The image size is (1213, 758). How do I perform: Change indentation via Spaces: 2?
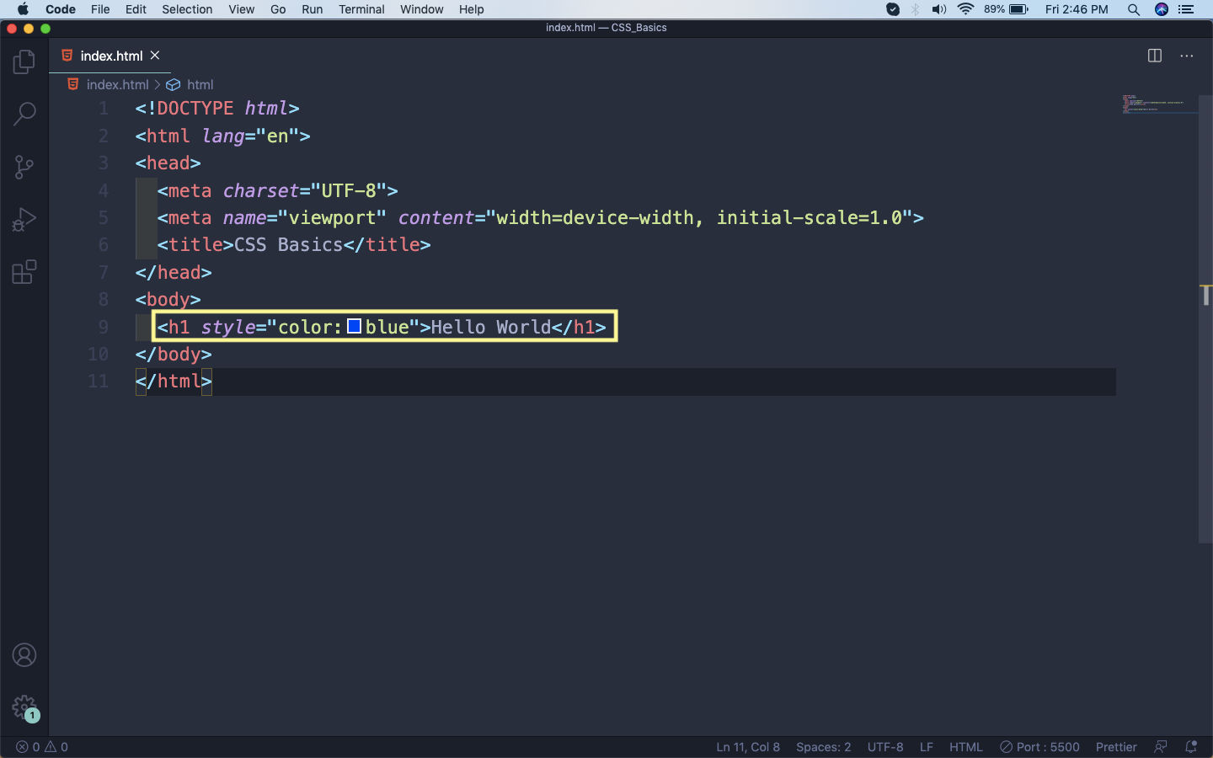tap(823, 747)
